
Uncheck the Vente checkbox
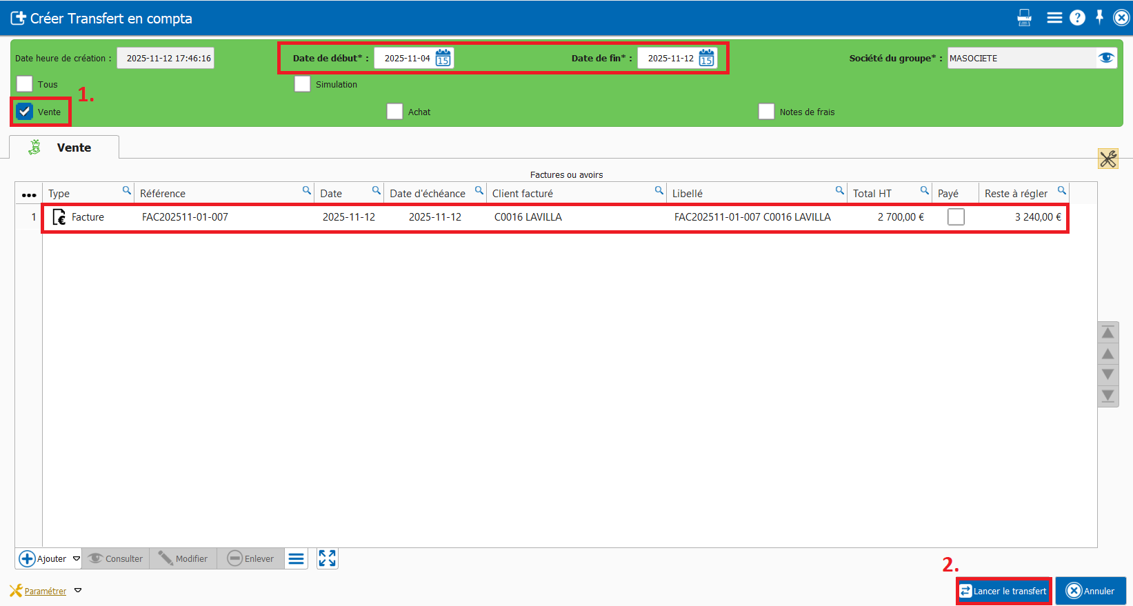pyautogui.click(x=25, y=112)
